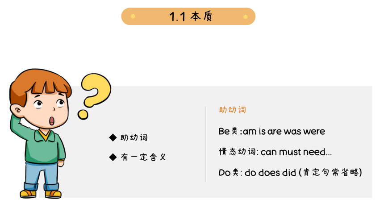Image resolution: width=384 pixels, height=216 pixels.
Task: Click the diamond bullet before 有一定含义
Action: click(x=113, y=157)
